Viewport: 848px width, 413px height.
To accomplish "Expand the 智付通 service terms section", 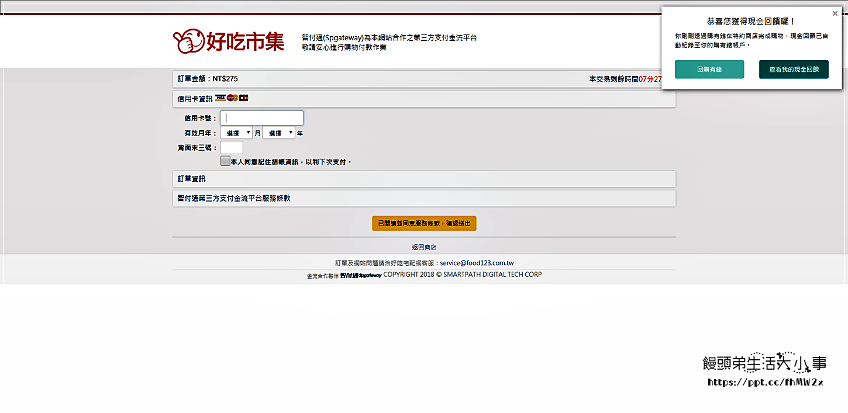I will point(423,199).
